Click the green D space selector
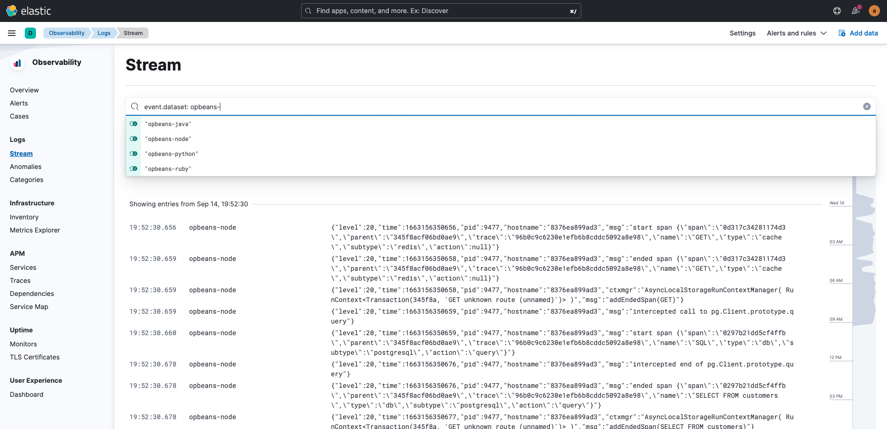887x429 pixels. [x=30, y=33]
